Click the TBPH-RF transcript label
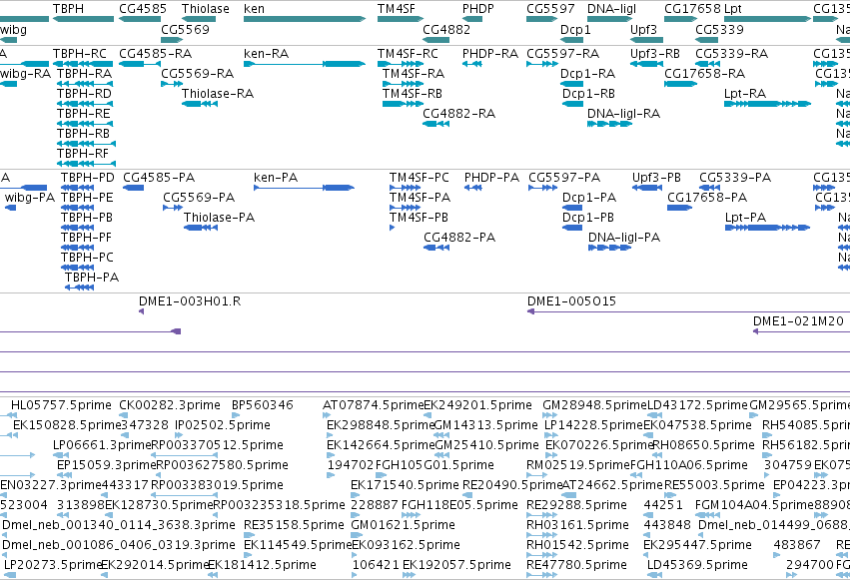 (83, 154)
